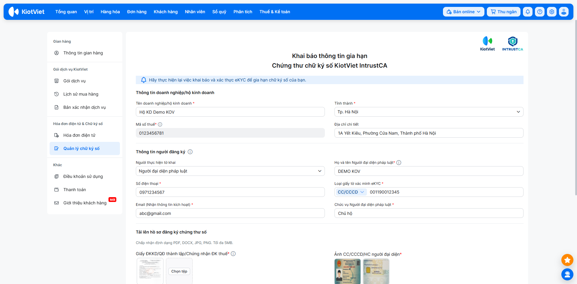Screen dimensions: 577x284
Task: Click the Số điện thoại input field
Action: point(230,192)
